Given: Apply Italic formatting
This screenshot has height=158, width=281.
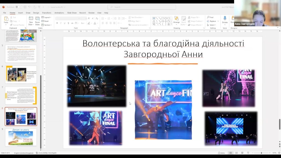Looking at the screenshot, I should click(x=61, y=23).
